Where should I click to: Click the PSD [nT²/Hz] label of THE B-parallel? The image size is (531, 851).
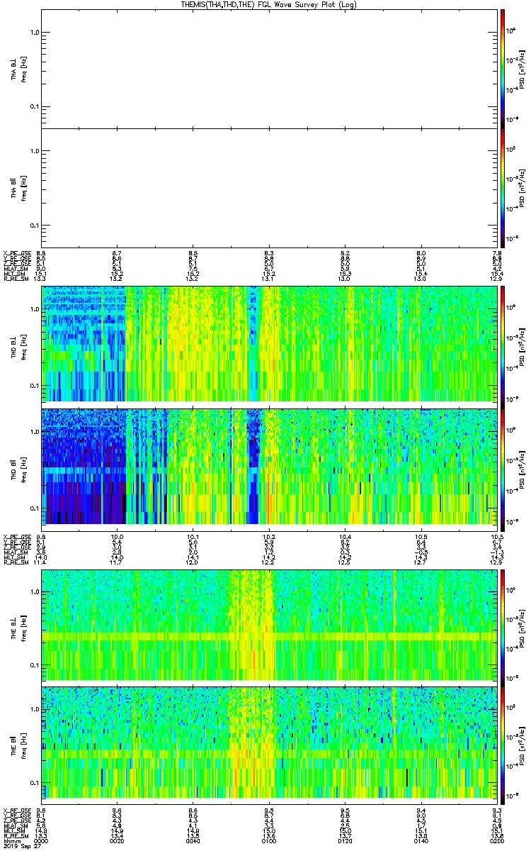point(523,745)
